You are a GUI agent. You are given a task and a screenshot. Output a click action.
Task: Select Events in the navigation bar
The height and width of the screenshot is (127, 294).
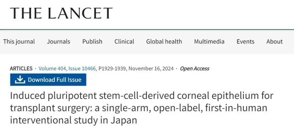(245, 41)
